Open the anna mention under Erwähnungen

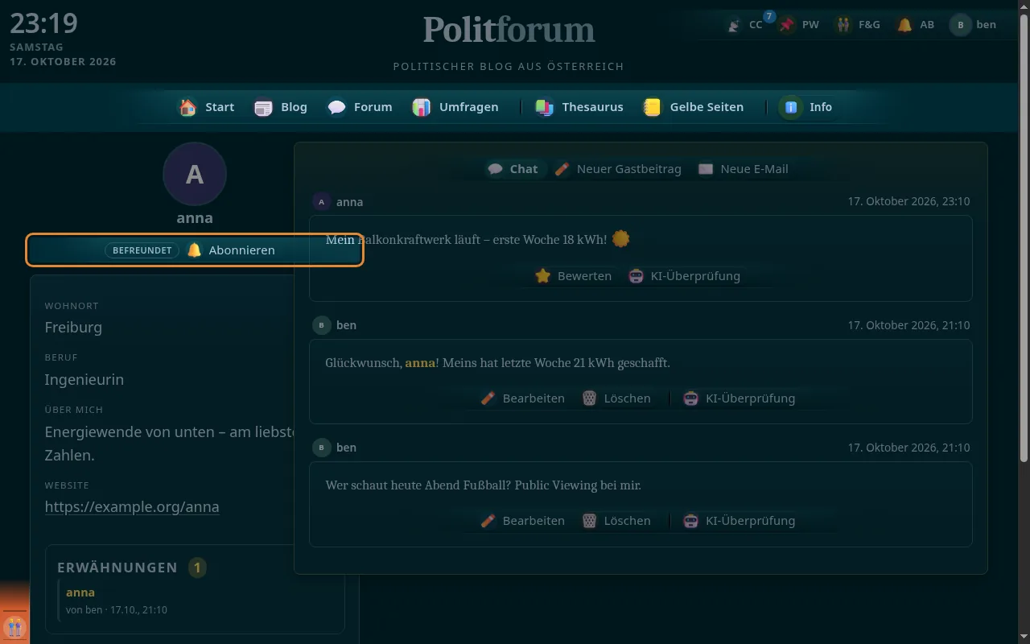80,592
